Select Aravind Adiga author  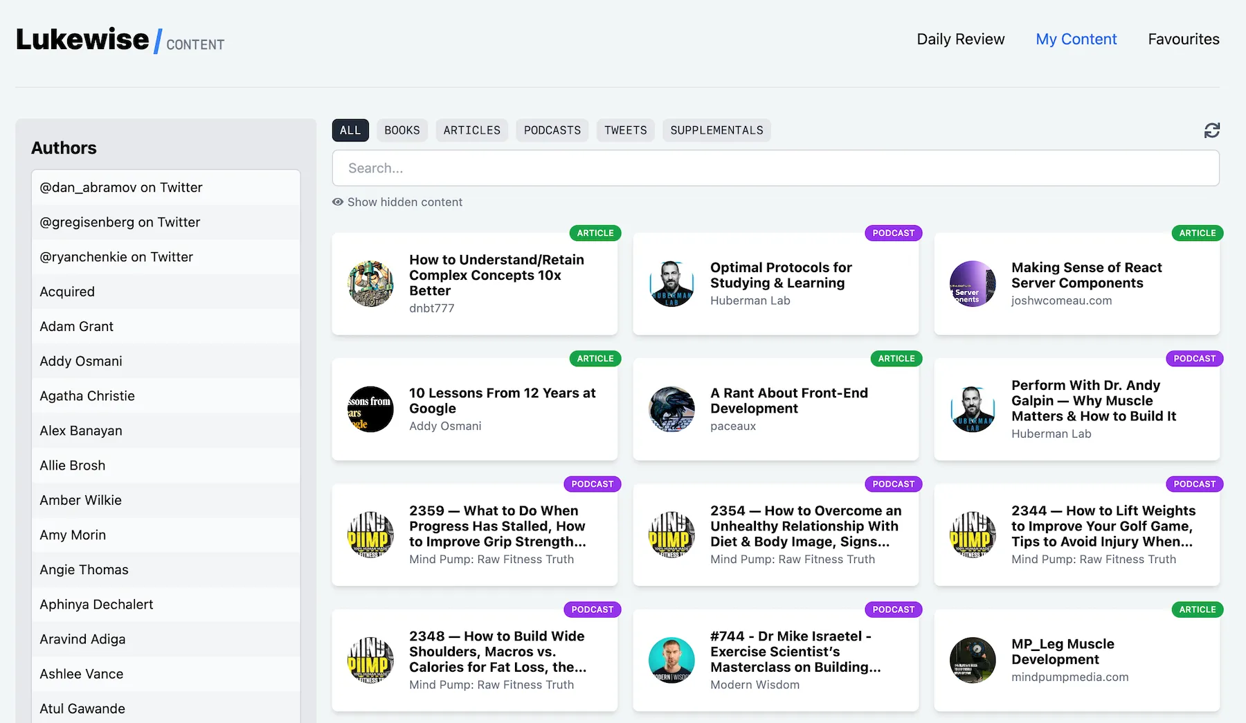click(x=165, y=639)
